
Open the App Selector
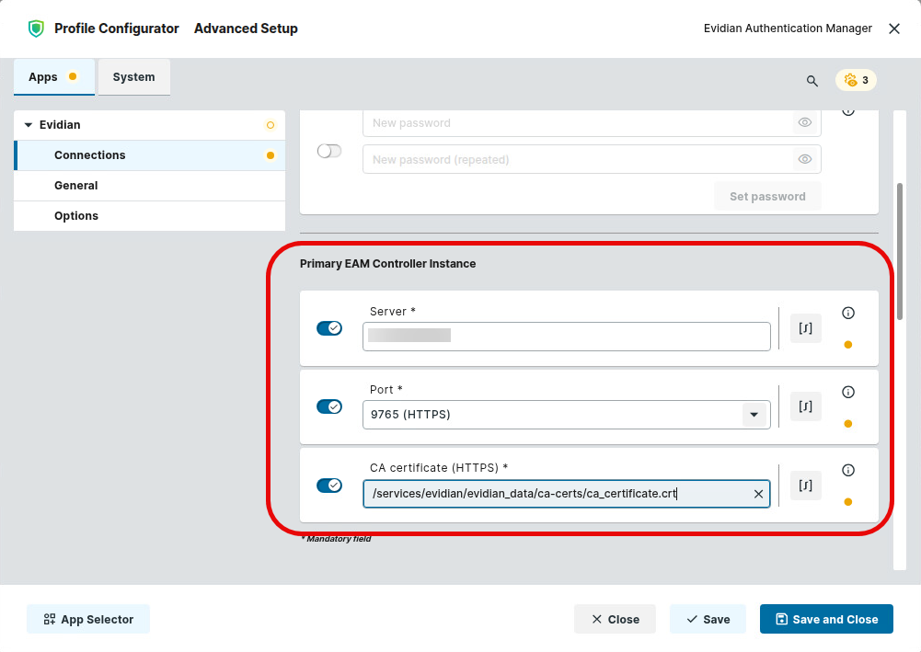(88, 619)
